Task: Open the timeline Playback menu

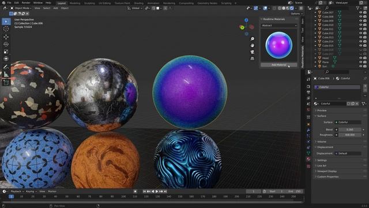Action: (x=17, y=191)
